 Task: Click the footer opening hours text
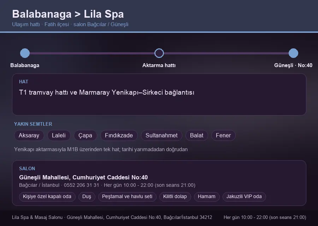(265, 217)
